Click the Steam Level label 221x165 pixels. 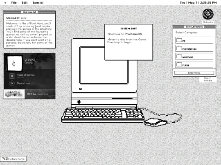tap(23, 84)
